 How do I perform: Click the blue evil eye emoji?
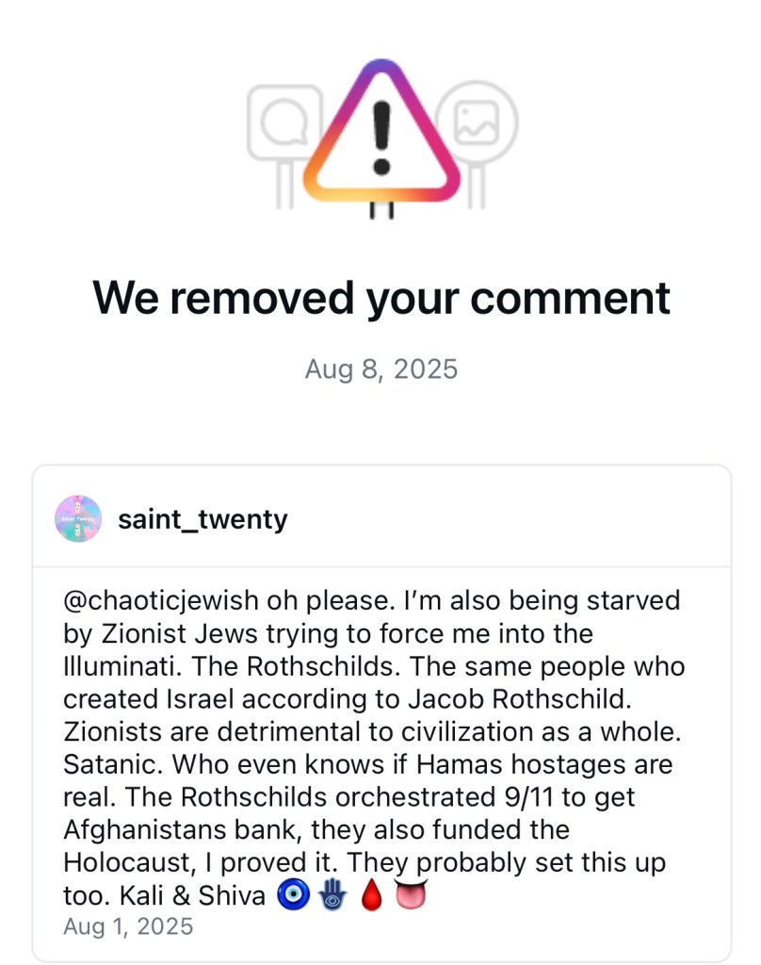point(291,896)
